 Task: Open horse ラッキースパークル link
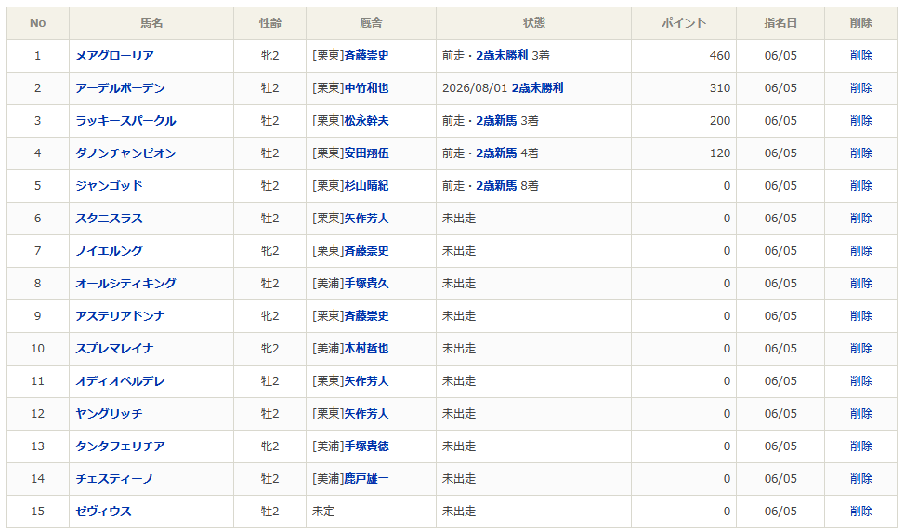click(x=125, y=120)
